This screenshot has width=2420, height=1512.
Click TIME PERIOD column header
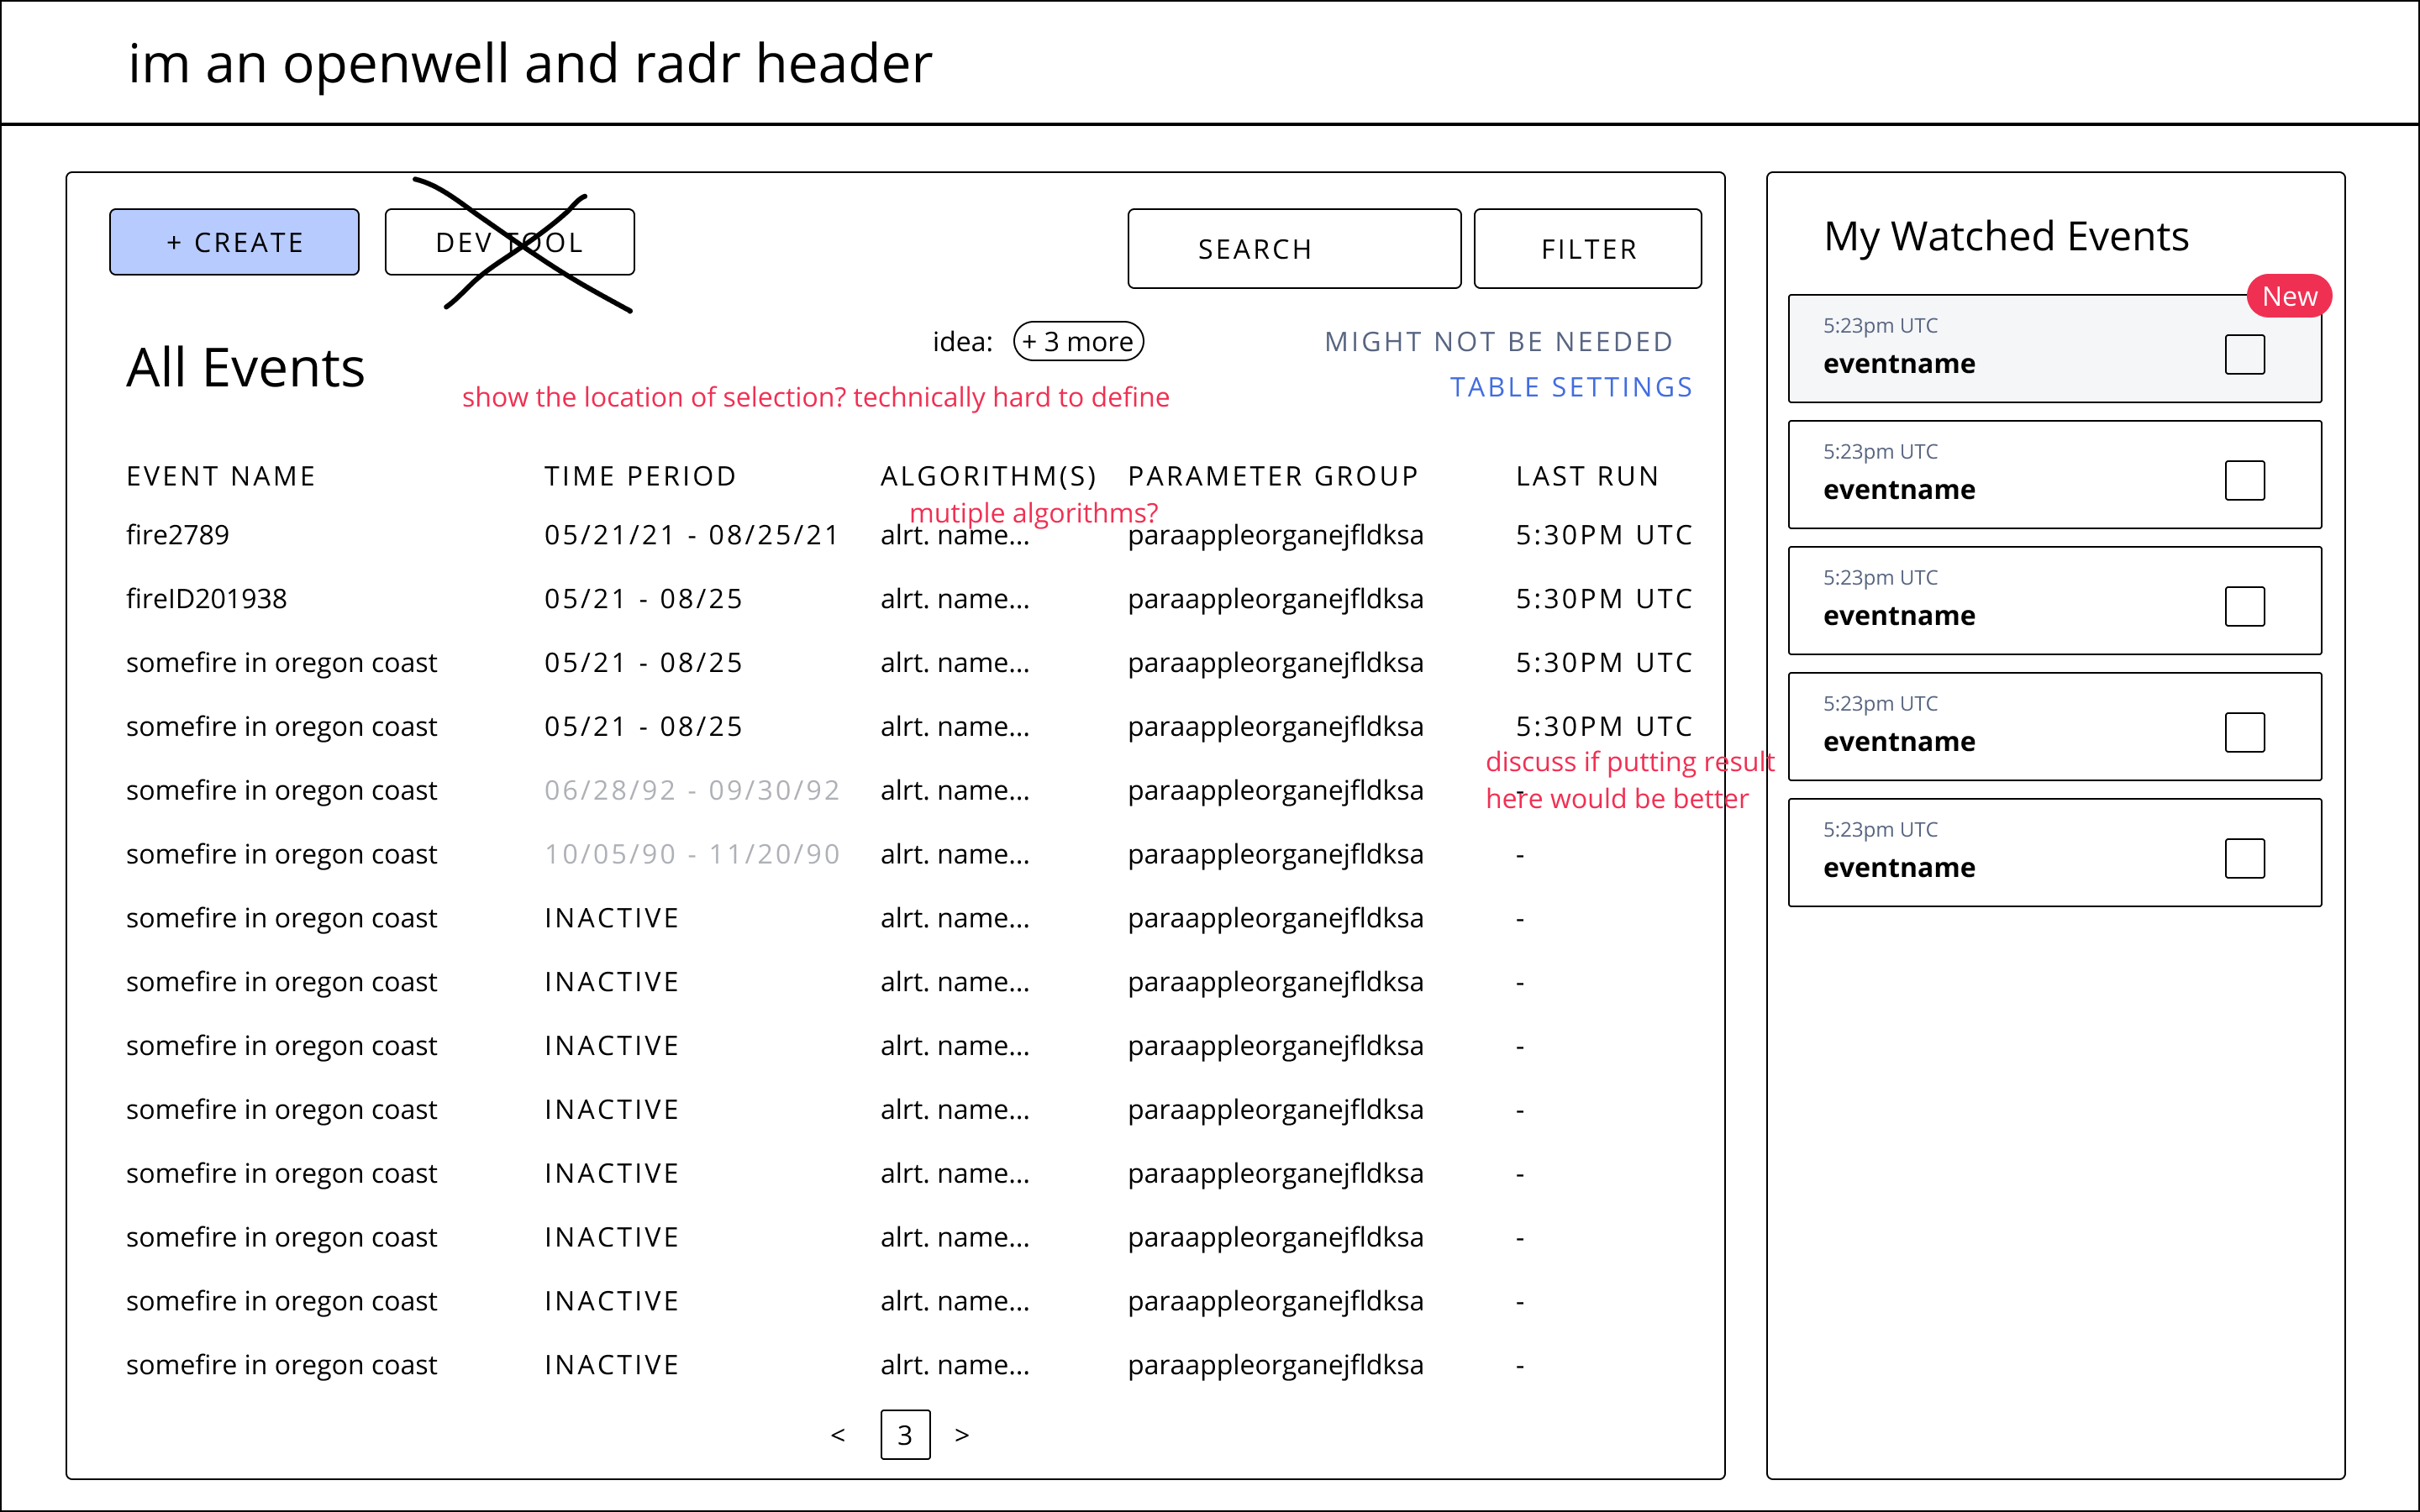(640, 476)
